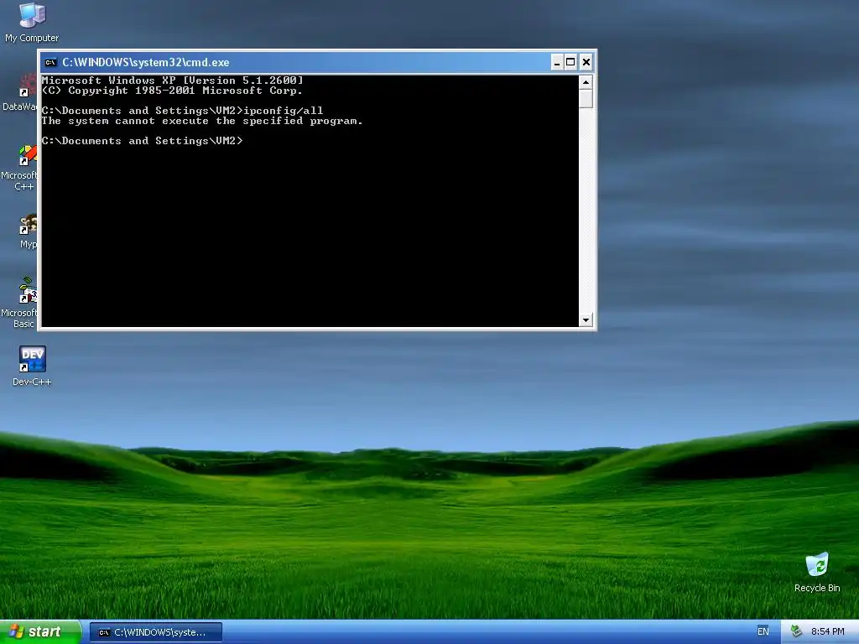This screenshot has height=644, width=859.
Task: Click 'The system cannot execute' error line
Action: pos(202,121)
